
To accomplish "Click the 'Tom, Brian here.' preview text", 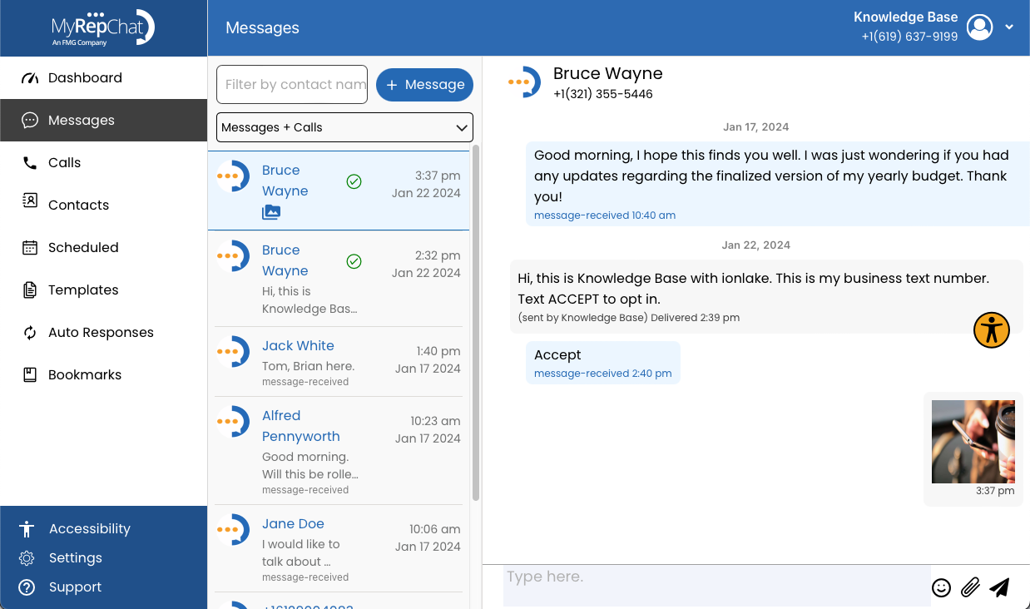I will tap(308, 367).
